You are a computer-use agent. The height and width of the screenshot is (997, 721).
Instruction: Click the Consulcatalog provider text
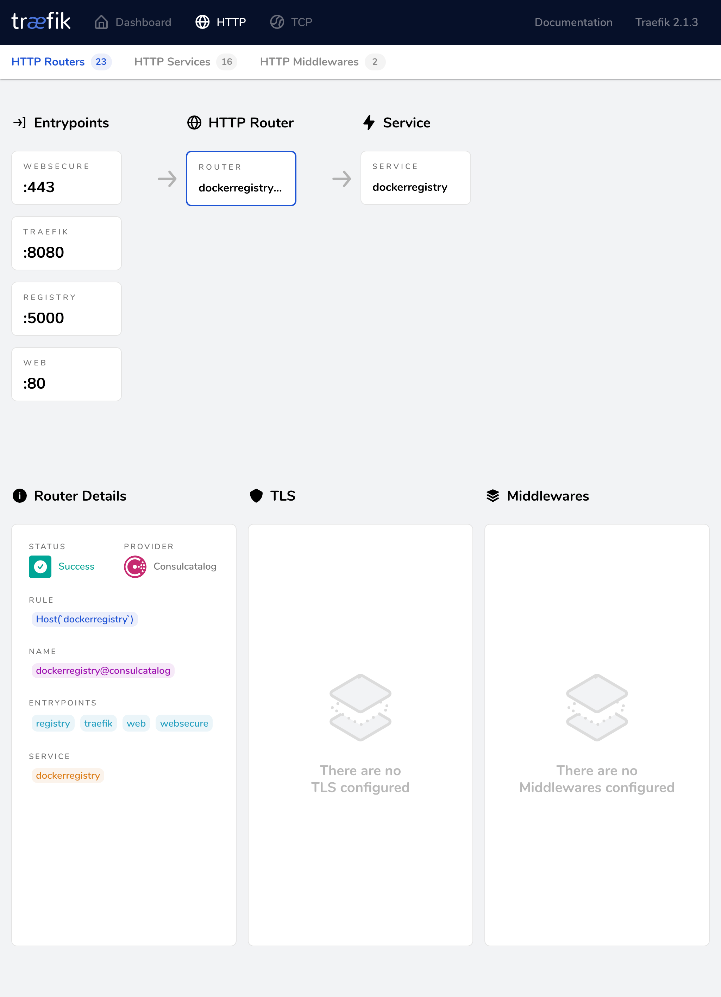pos(184,566)
